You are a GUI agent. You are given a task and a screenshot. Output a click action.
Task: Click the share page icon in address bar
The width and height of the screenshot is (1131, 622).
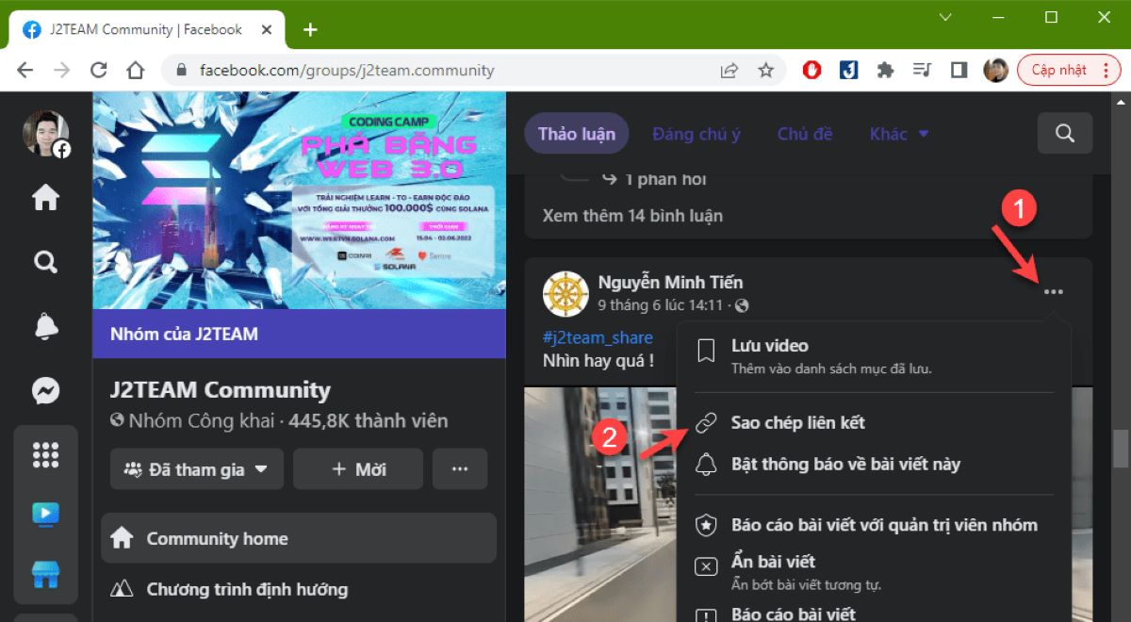(x=729, y=70)
